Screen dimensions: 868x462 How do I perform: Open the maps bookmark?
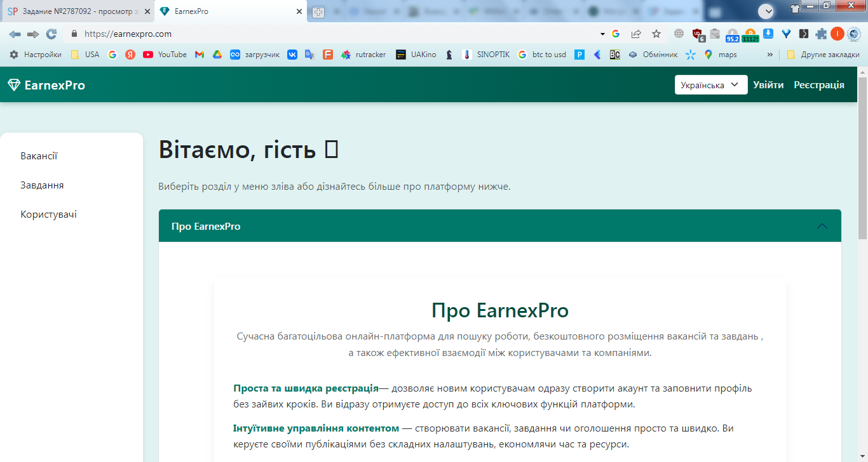[721, 55]
